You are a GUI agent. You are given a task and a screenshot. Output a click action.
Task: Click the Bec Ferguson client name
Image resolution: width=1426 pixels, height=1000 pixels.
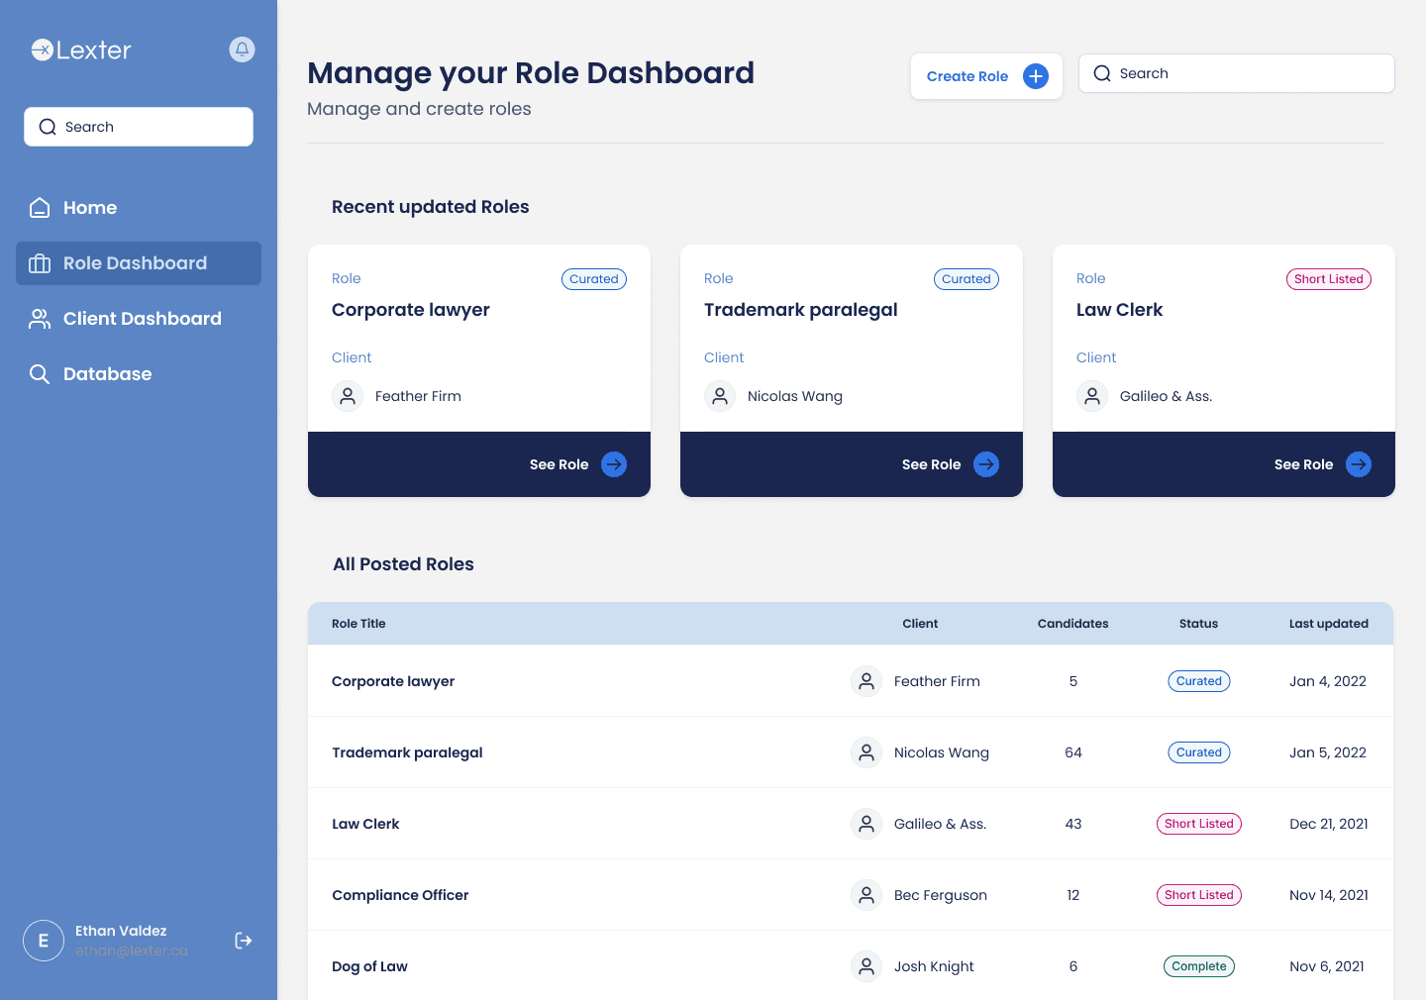[941, 895]
